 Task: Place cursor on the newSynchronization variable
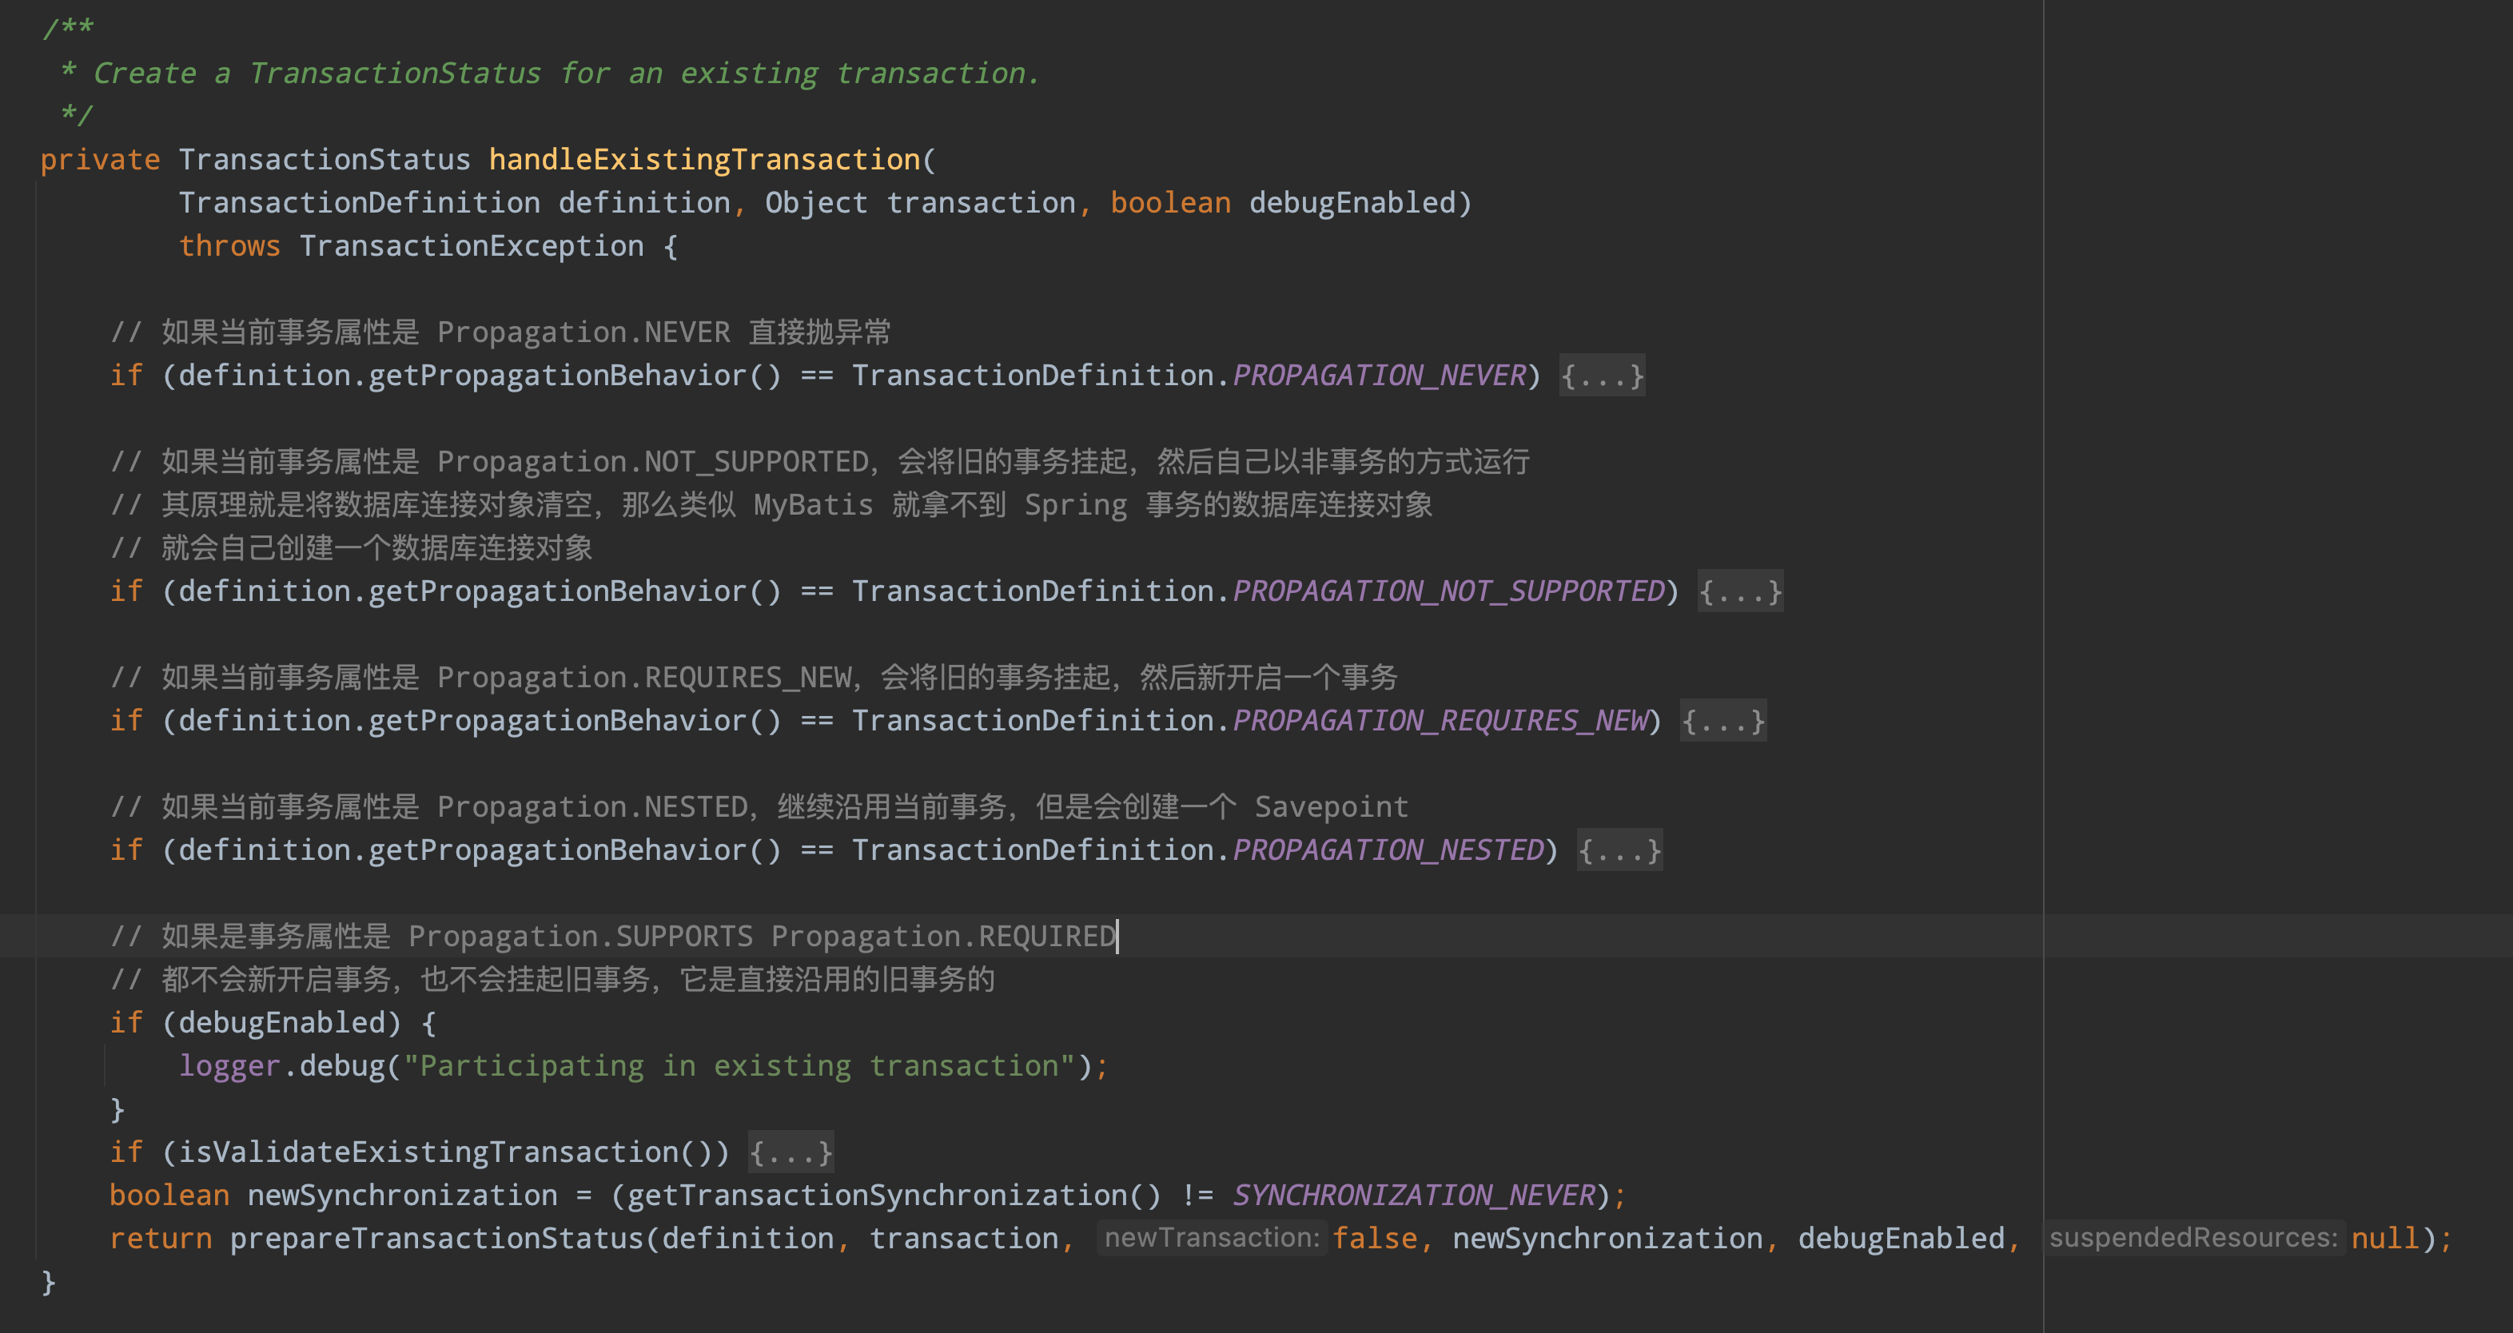402,1194
